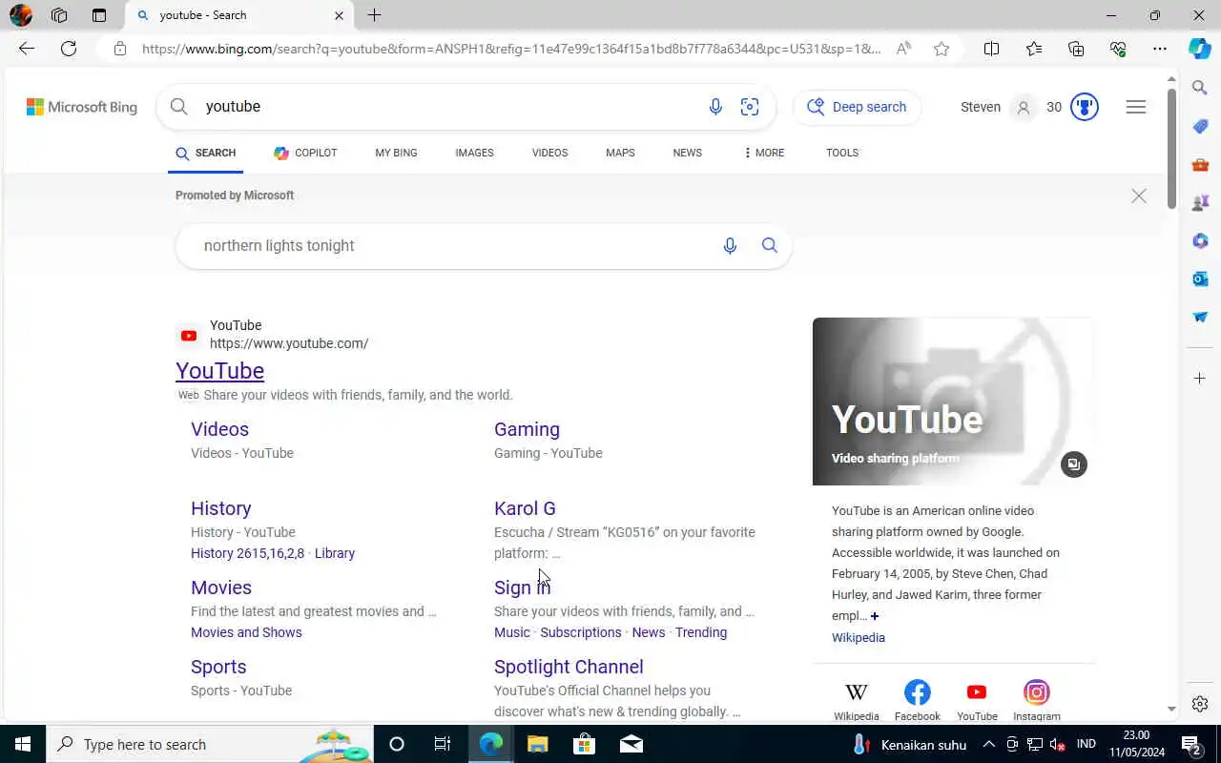Add a sidebar app with plus icon
The image size is (1221, 763).
(1200, 379)
